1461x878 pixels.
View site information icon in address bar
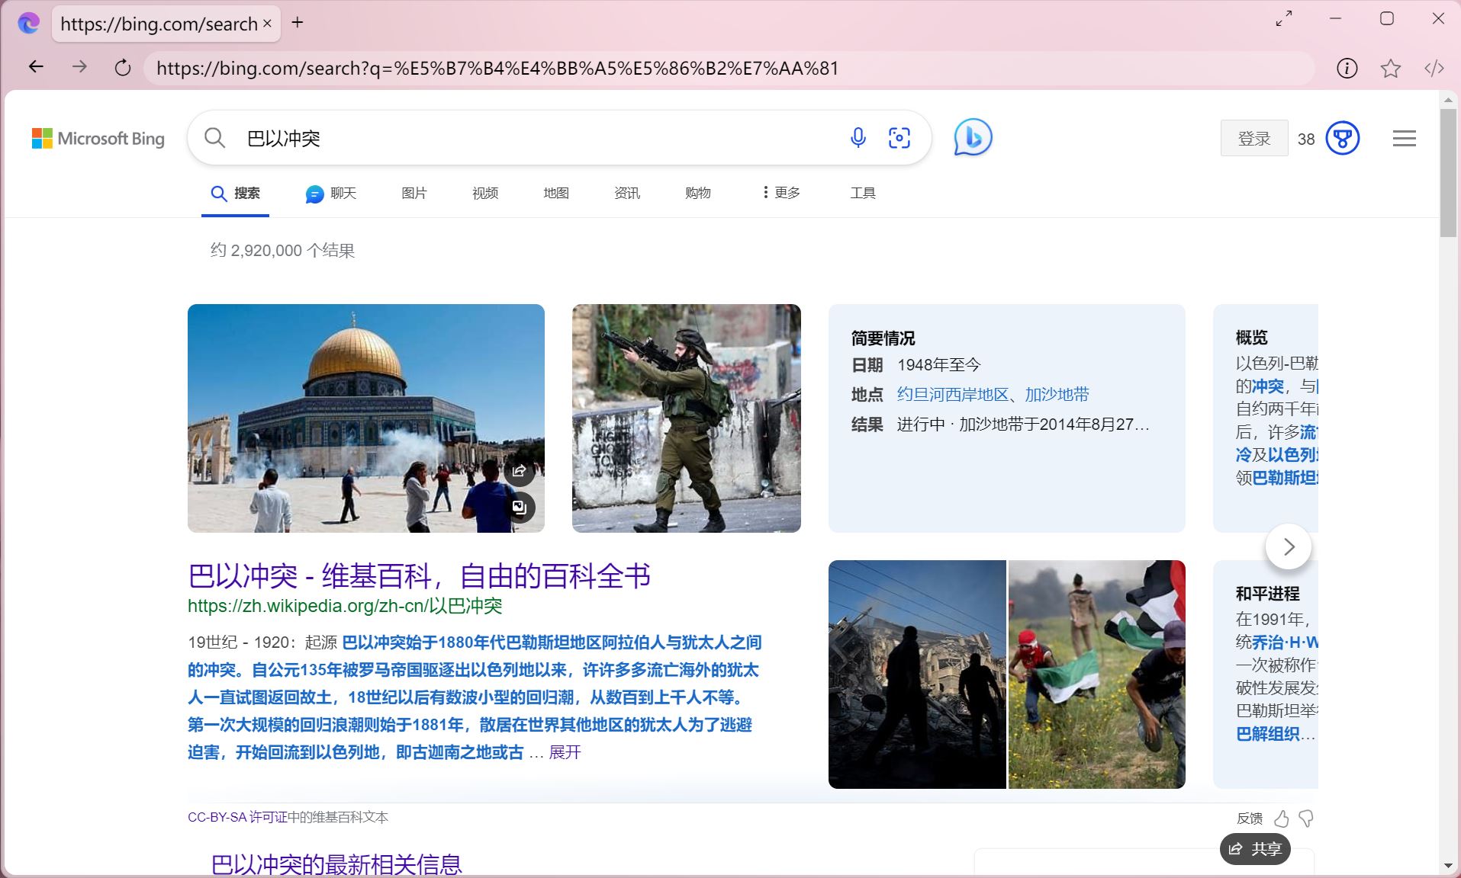(1347, 69)
